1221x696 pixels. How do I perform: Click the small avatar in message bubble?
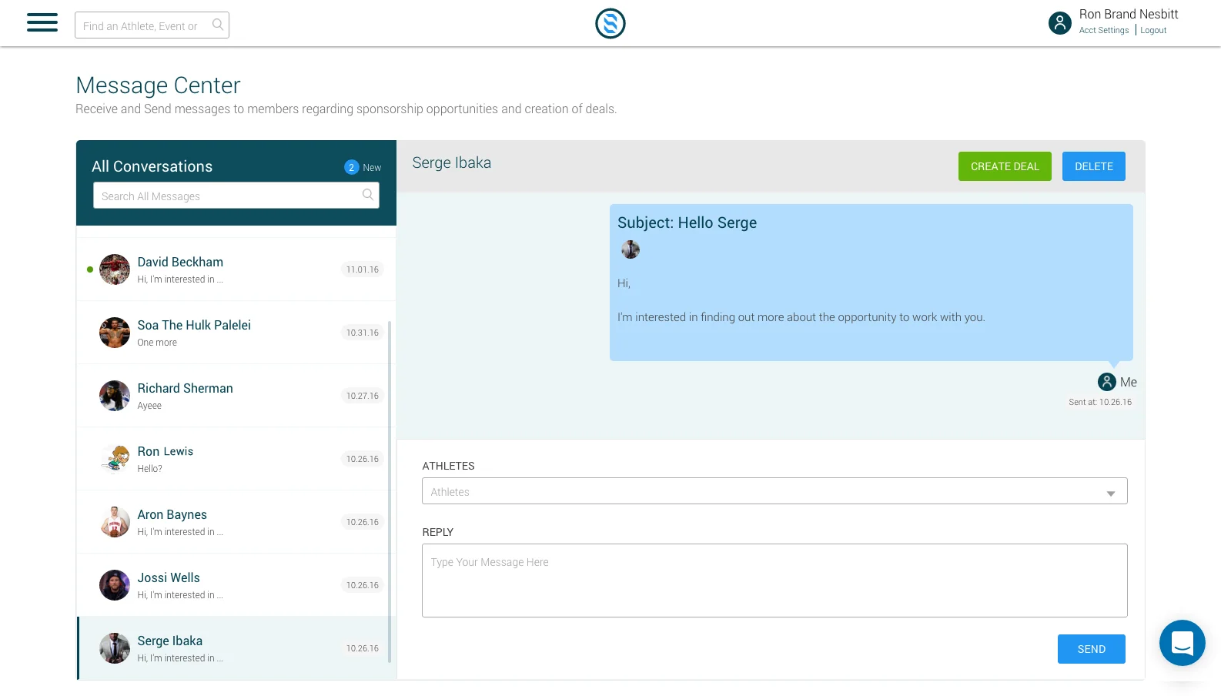point(631,249)
